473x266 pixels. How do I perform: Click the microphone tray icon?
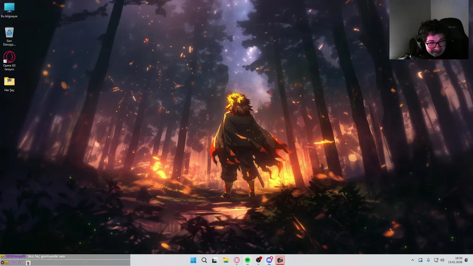click(428, 260)
